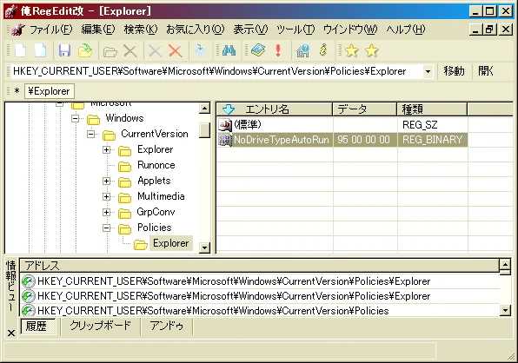The width and height of the screenshot is (518, 363).
Task: Click the blue down-arrow sort icon in header
Action: coord(229,109)
